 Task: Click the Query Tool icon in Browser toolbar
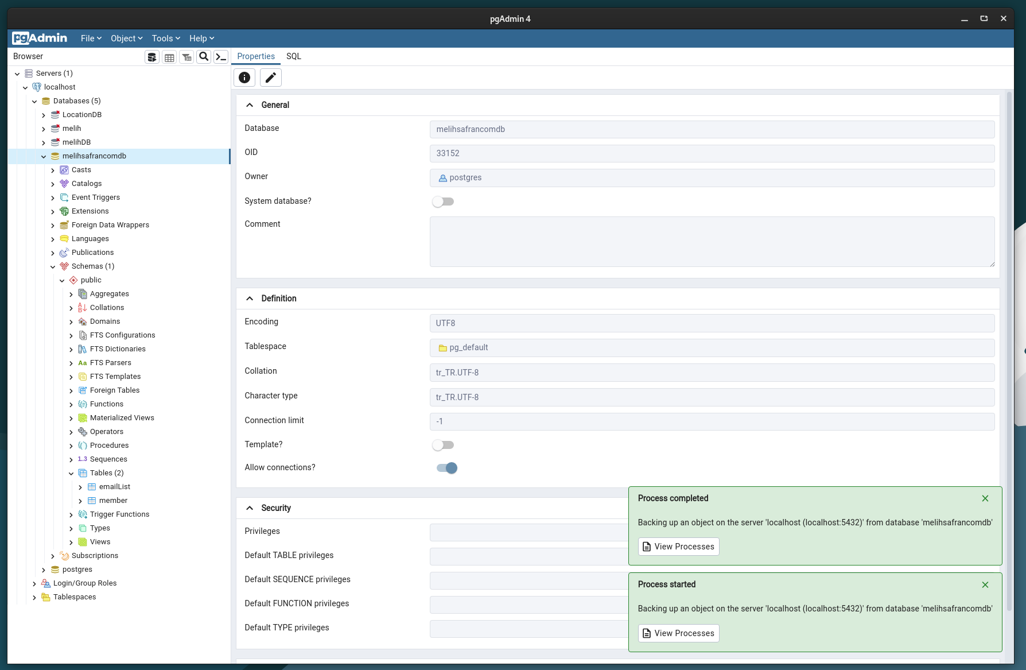click(x=152, y=57)
